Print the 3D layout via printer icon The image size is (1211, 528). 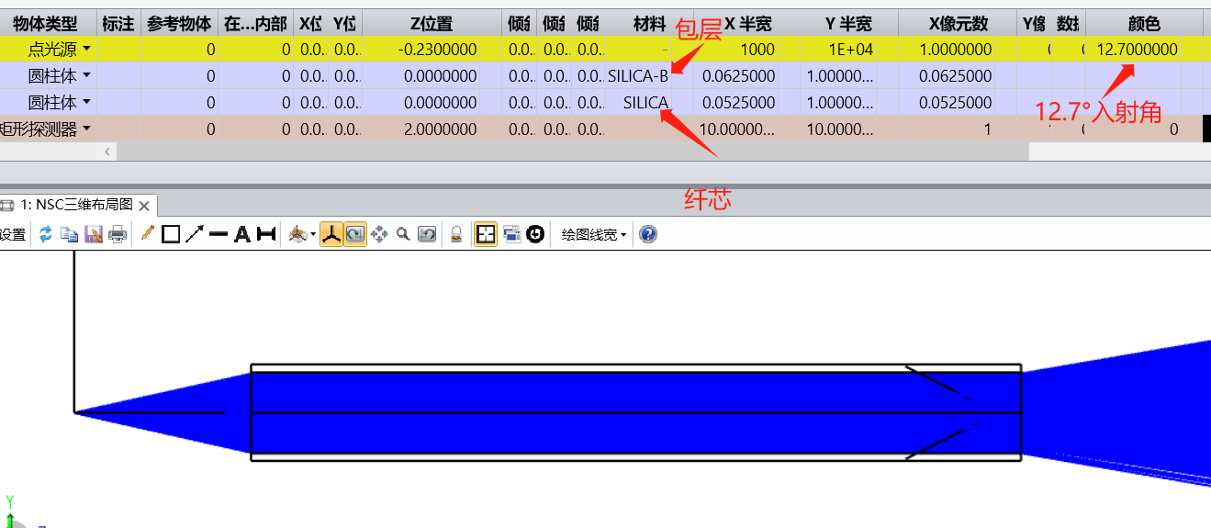click(118, 234)
